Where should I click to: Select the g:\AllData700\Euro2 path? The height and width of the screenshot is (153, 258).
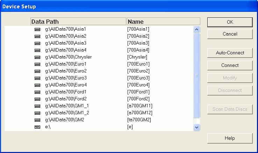(66, 71)
